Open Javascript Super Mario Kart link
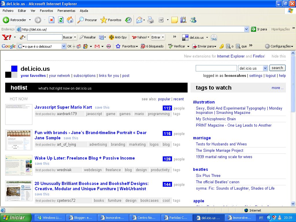The image size is (296, 222). (63, 107)
